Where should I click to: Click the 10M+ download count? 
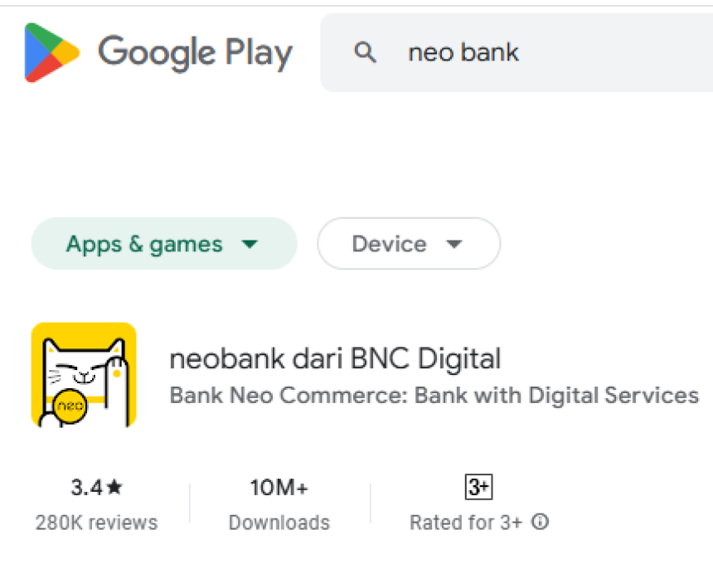pos(279,489)
